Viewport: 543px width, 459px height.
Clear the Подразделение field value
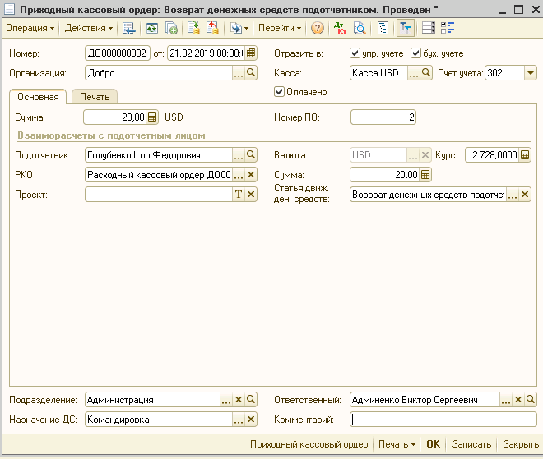tap(239, 400)
